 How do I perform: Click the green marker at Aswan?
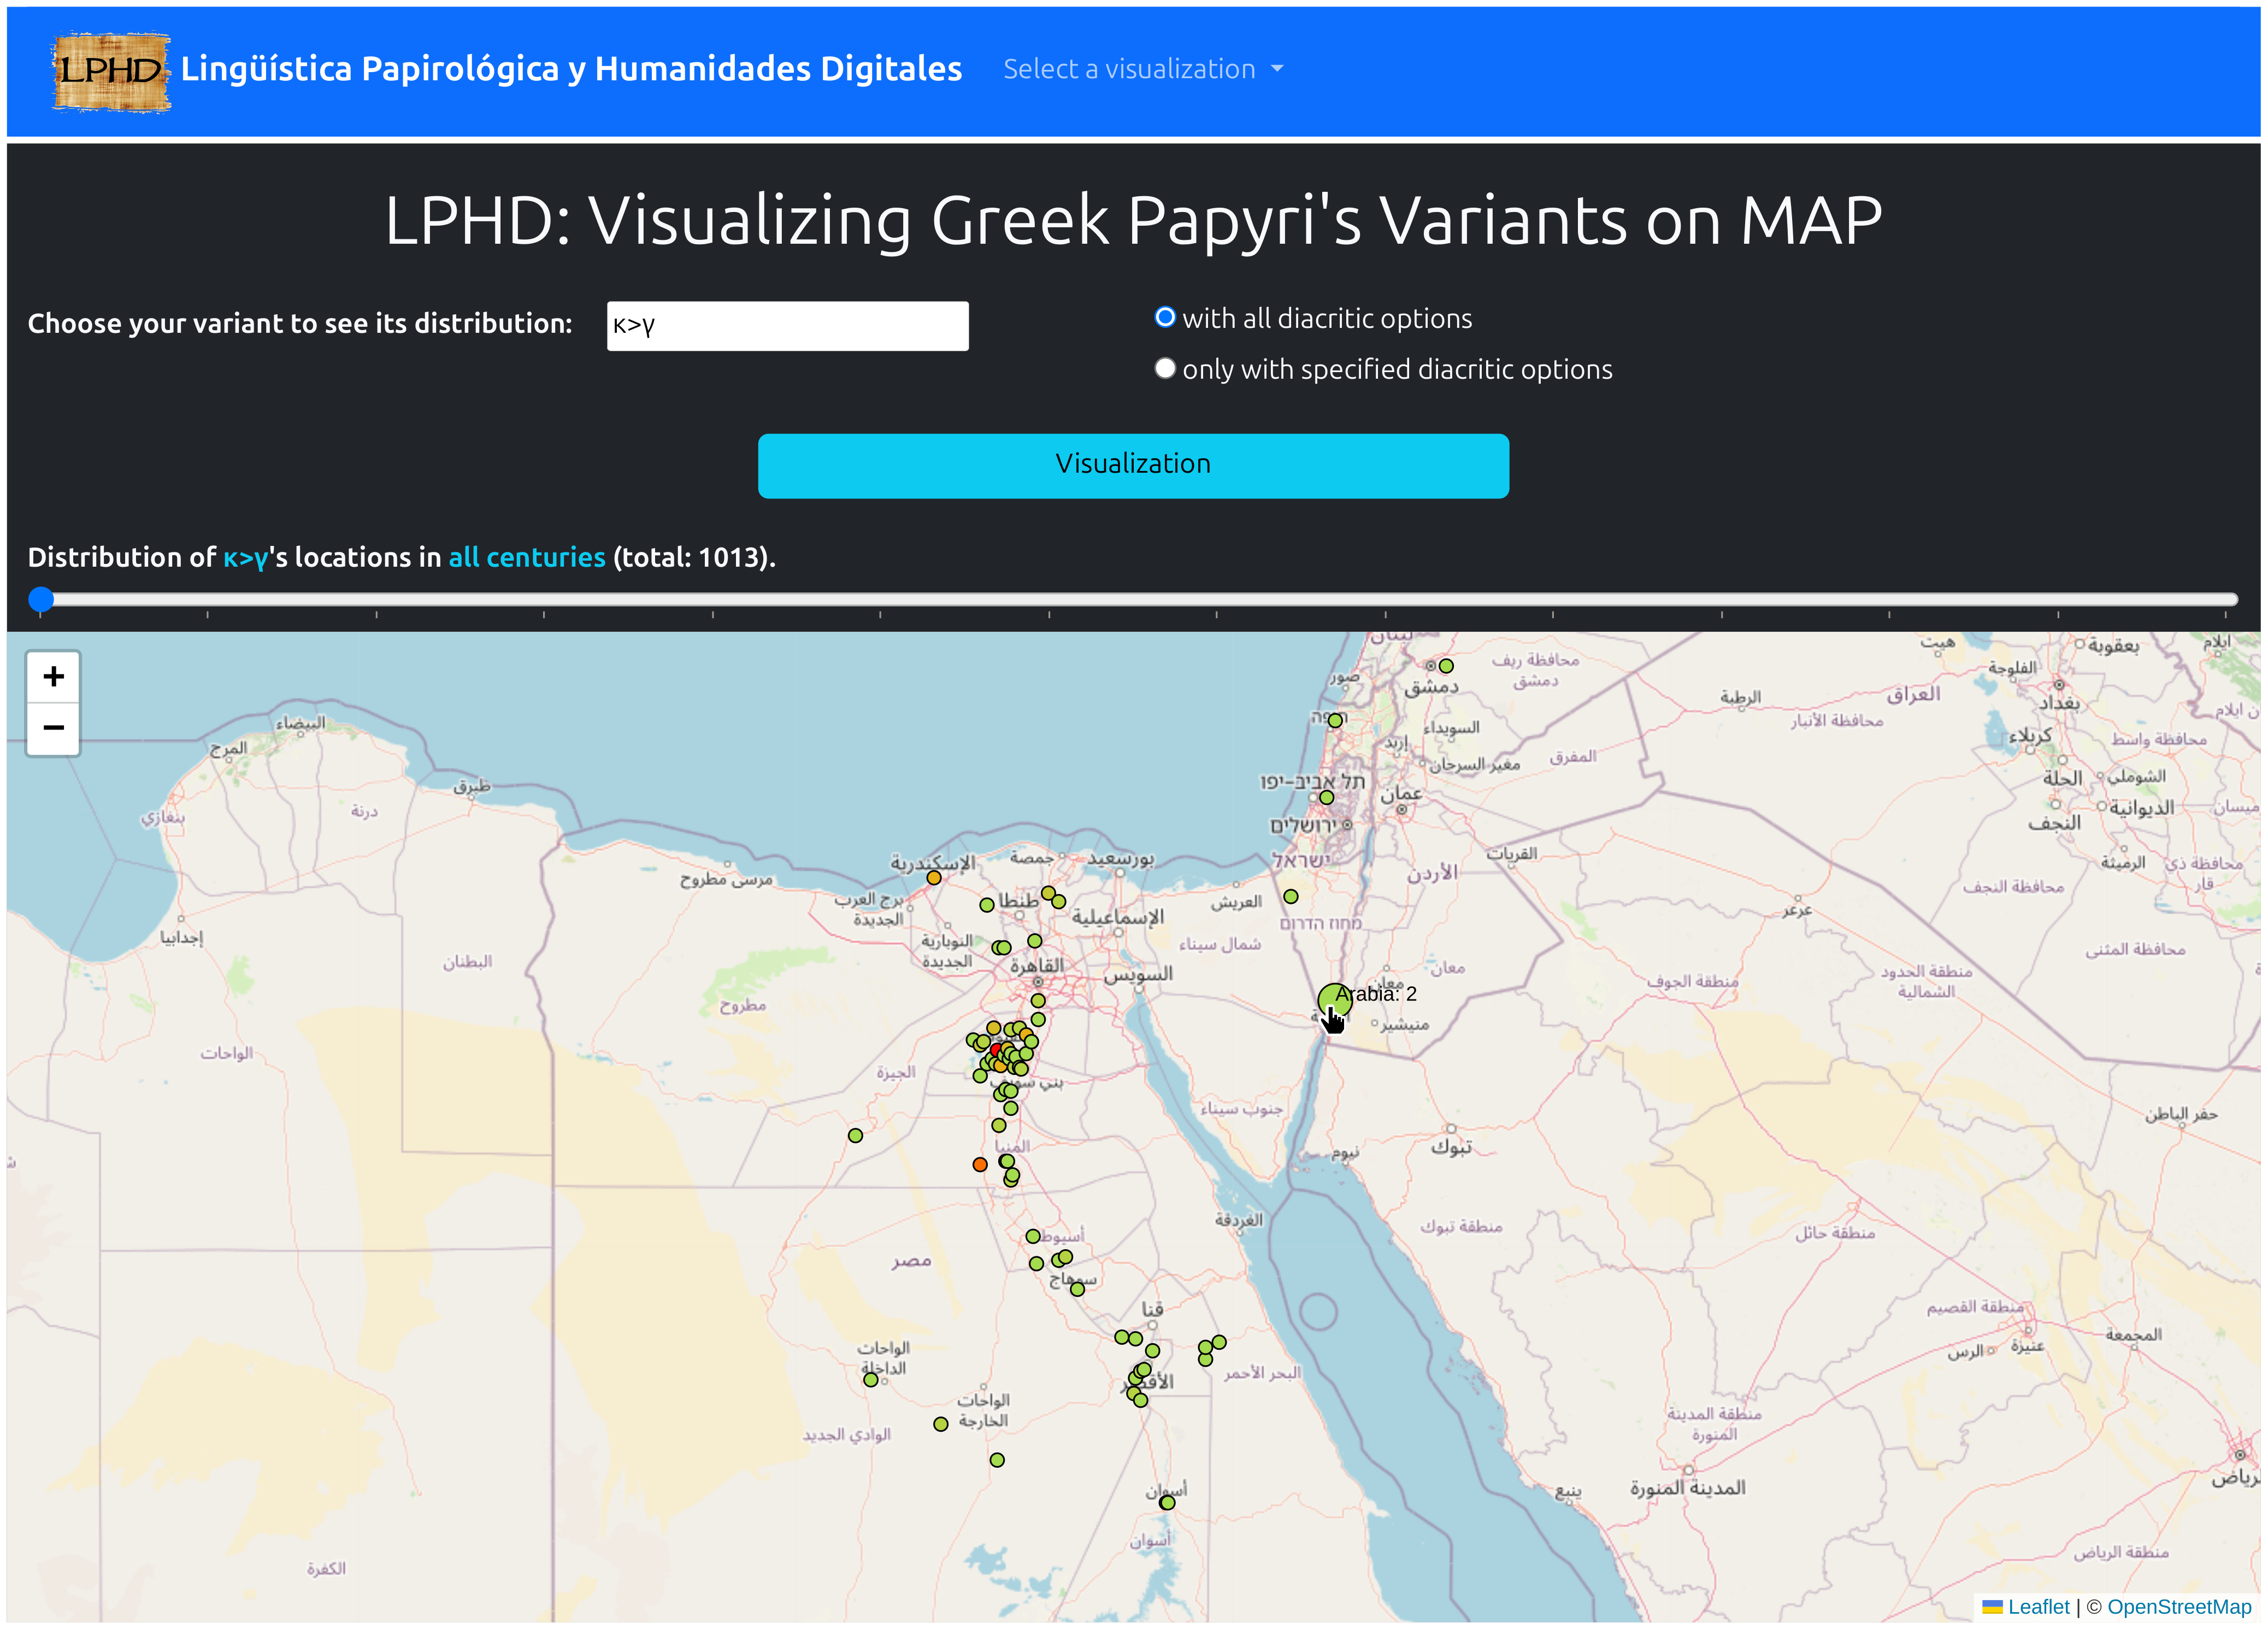(1167, 1503)
